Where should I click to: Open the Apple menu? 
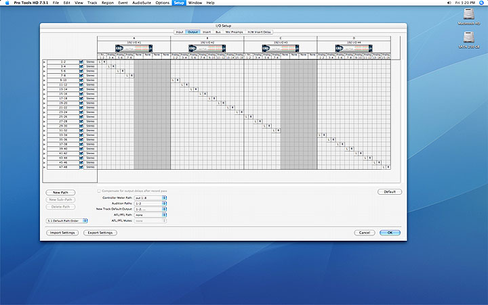coord(7,3)
